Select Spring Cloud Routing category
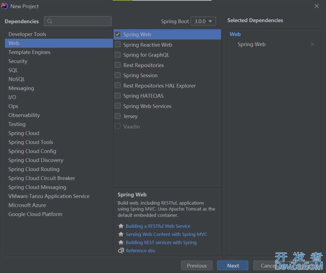This screenshot has height=273, width=326. pos(59,169)
